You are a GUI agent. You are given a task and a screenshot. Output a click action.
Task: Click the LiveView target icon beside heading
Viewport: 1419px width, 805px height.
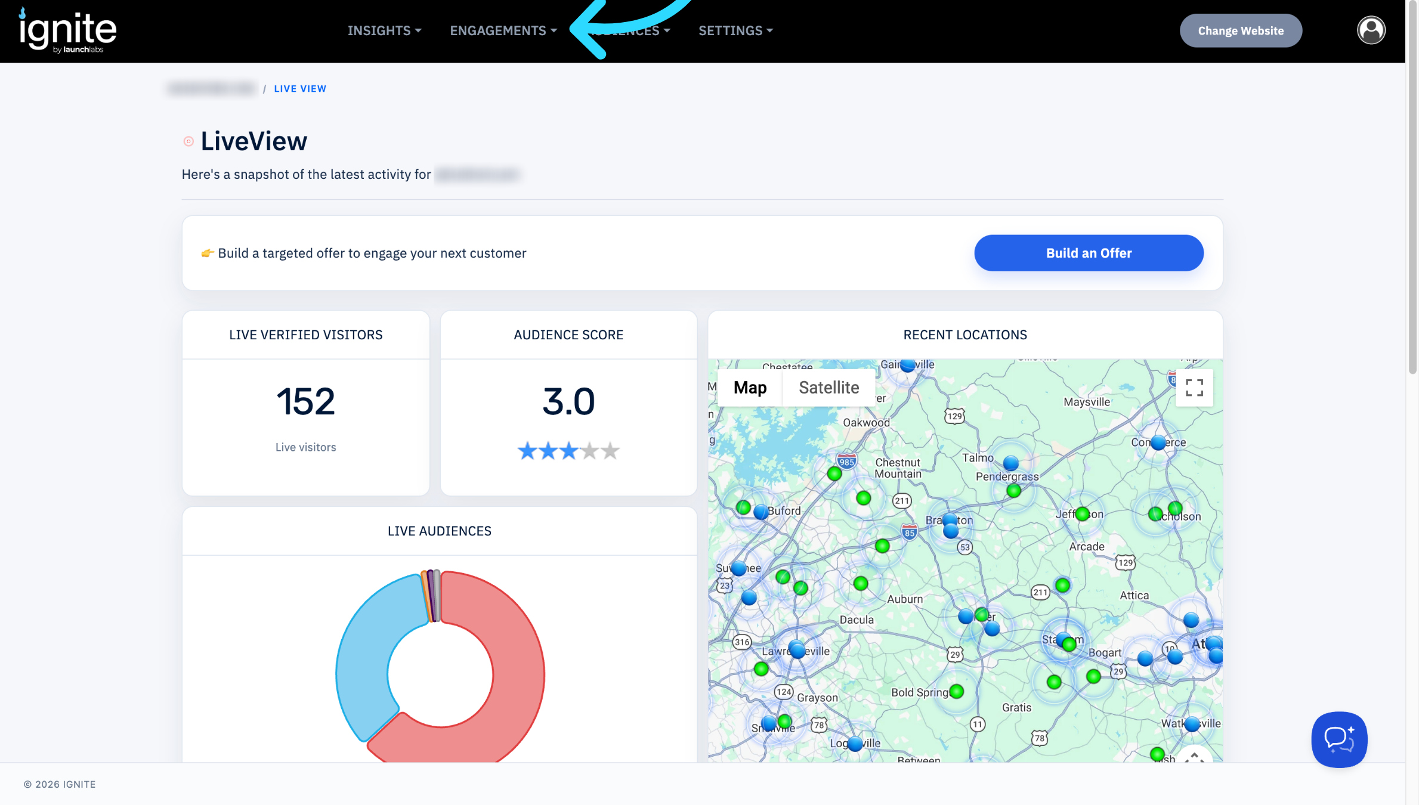(x=188, y=141)
